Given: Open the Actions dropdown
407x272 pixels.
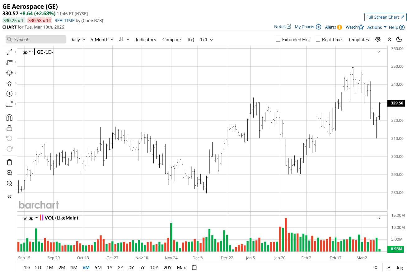Looking at the screenshot, I should click(x=377, y=27).
